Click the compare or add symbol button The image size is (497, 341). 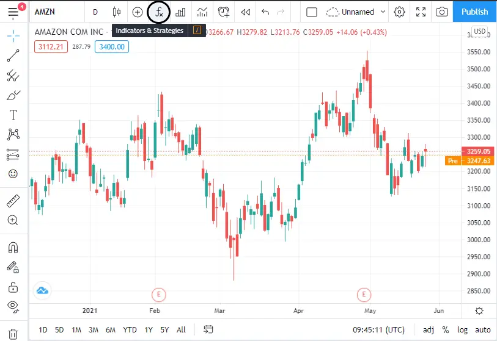(x=138, y=12)
